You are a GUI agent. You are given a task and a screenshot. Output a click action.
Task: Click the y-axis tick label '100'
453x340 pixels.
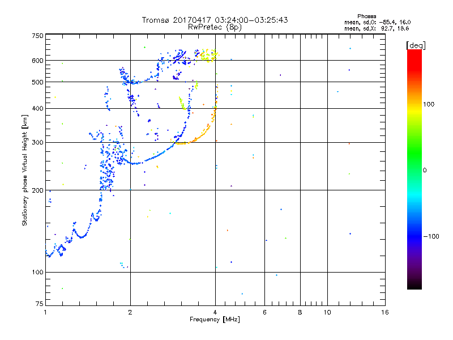[37, 273]
